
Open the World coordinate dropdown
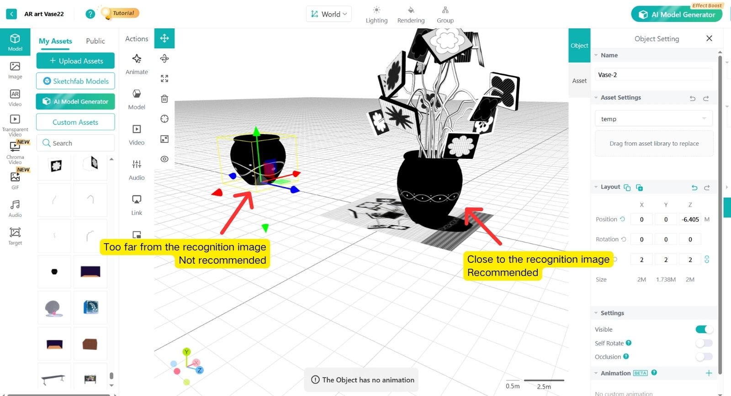(x=329, y=14)
